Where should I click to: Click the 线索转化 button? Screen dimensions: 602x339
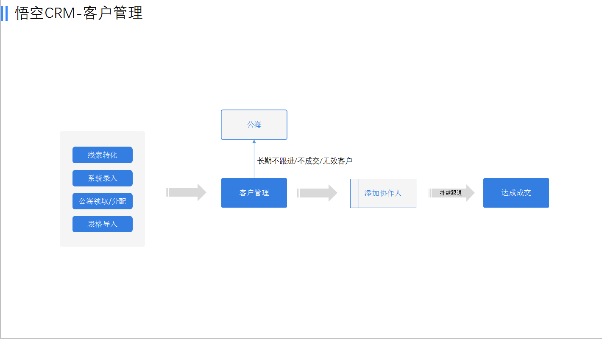pyautogui.click(x=103, y=155)
